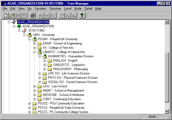The height and width of the screenshot is (120, 172).
Task: Select the PSSTA - PeopleSoft State University row
Action: point(61,108)
